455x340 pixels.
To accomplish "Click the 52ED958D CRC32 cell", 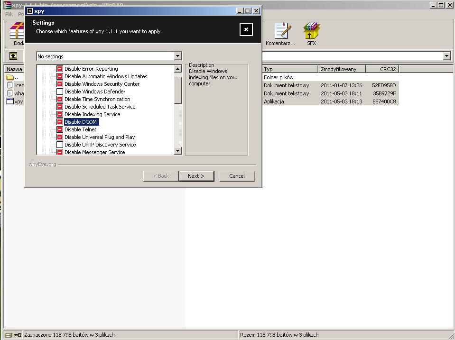I will 384,85.
